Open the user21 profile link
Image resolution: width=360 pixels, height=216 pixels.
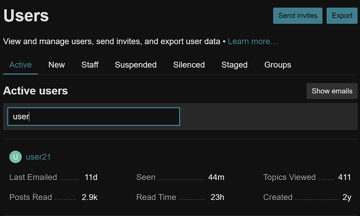[38, 157]
